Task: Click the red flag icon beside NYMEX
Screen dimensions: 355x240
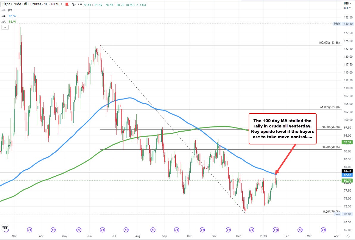Action: pyautogui.click(x=68, y=4)
